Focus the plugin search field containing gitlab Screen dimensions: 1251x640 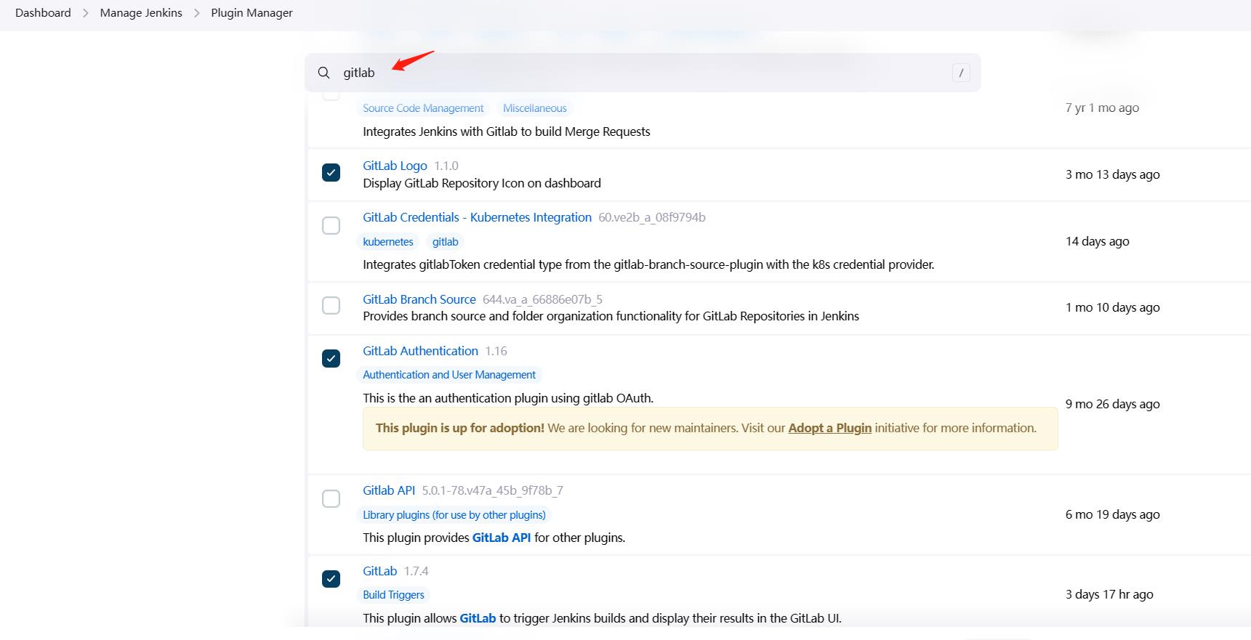click(x=643, y=73)
